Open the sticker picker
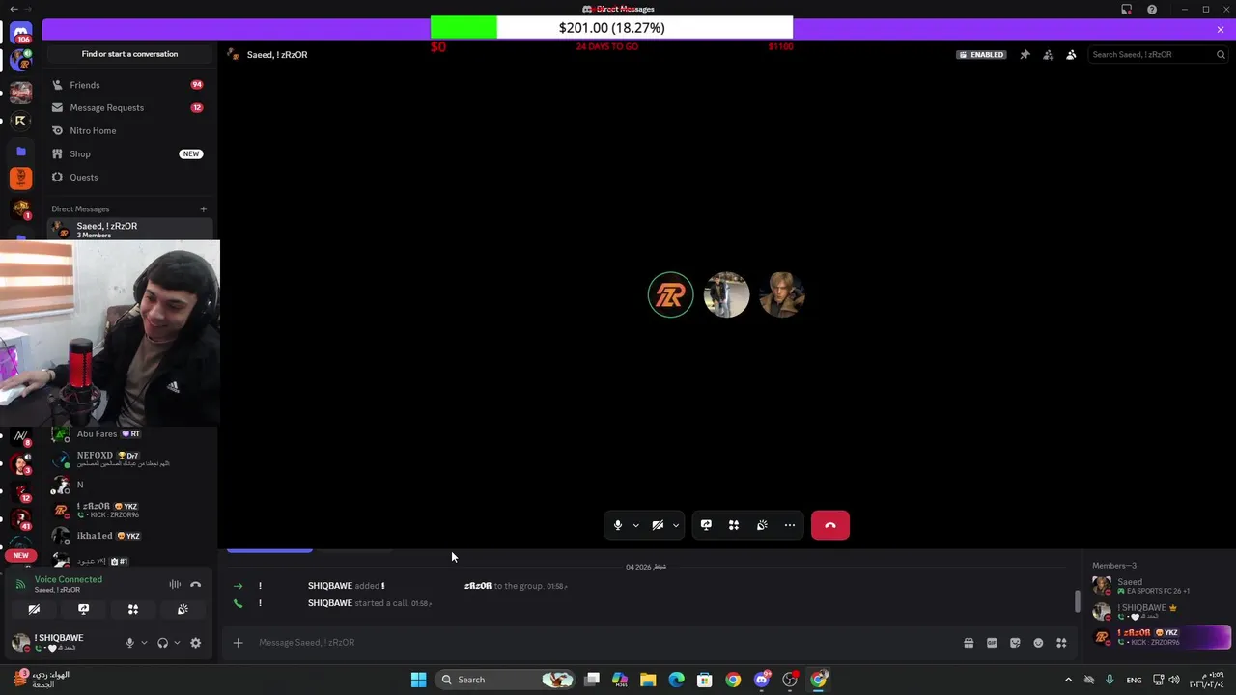This screenshot has width=1236, height=695. pyautogui.click(x=1015, y=643)
